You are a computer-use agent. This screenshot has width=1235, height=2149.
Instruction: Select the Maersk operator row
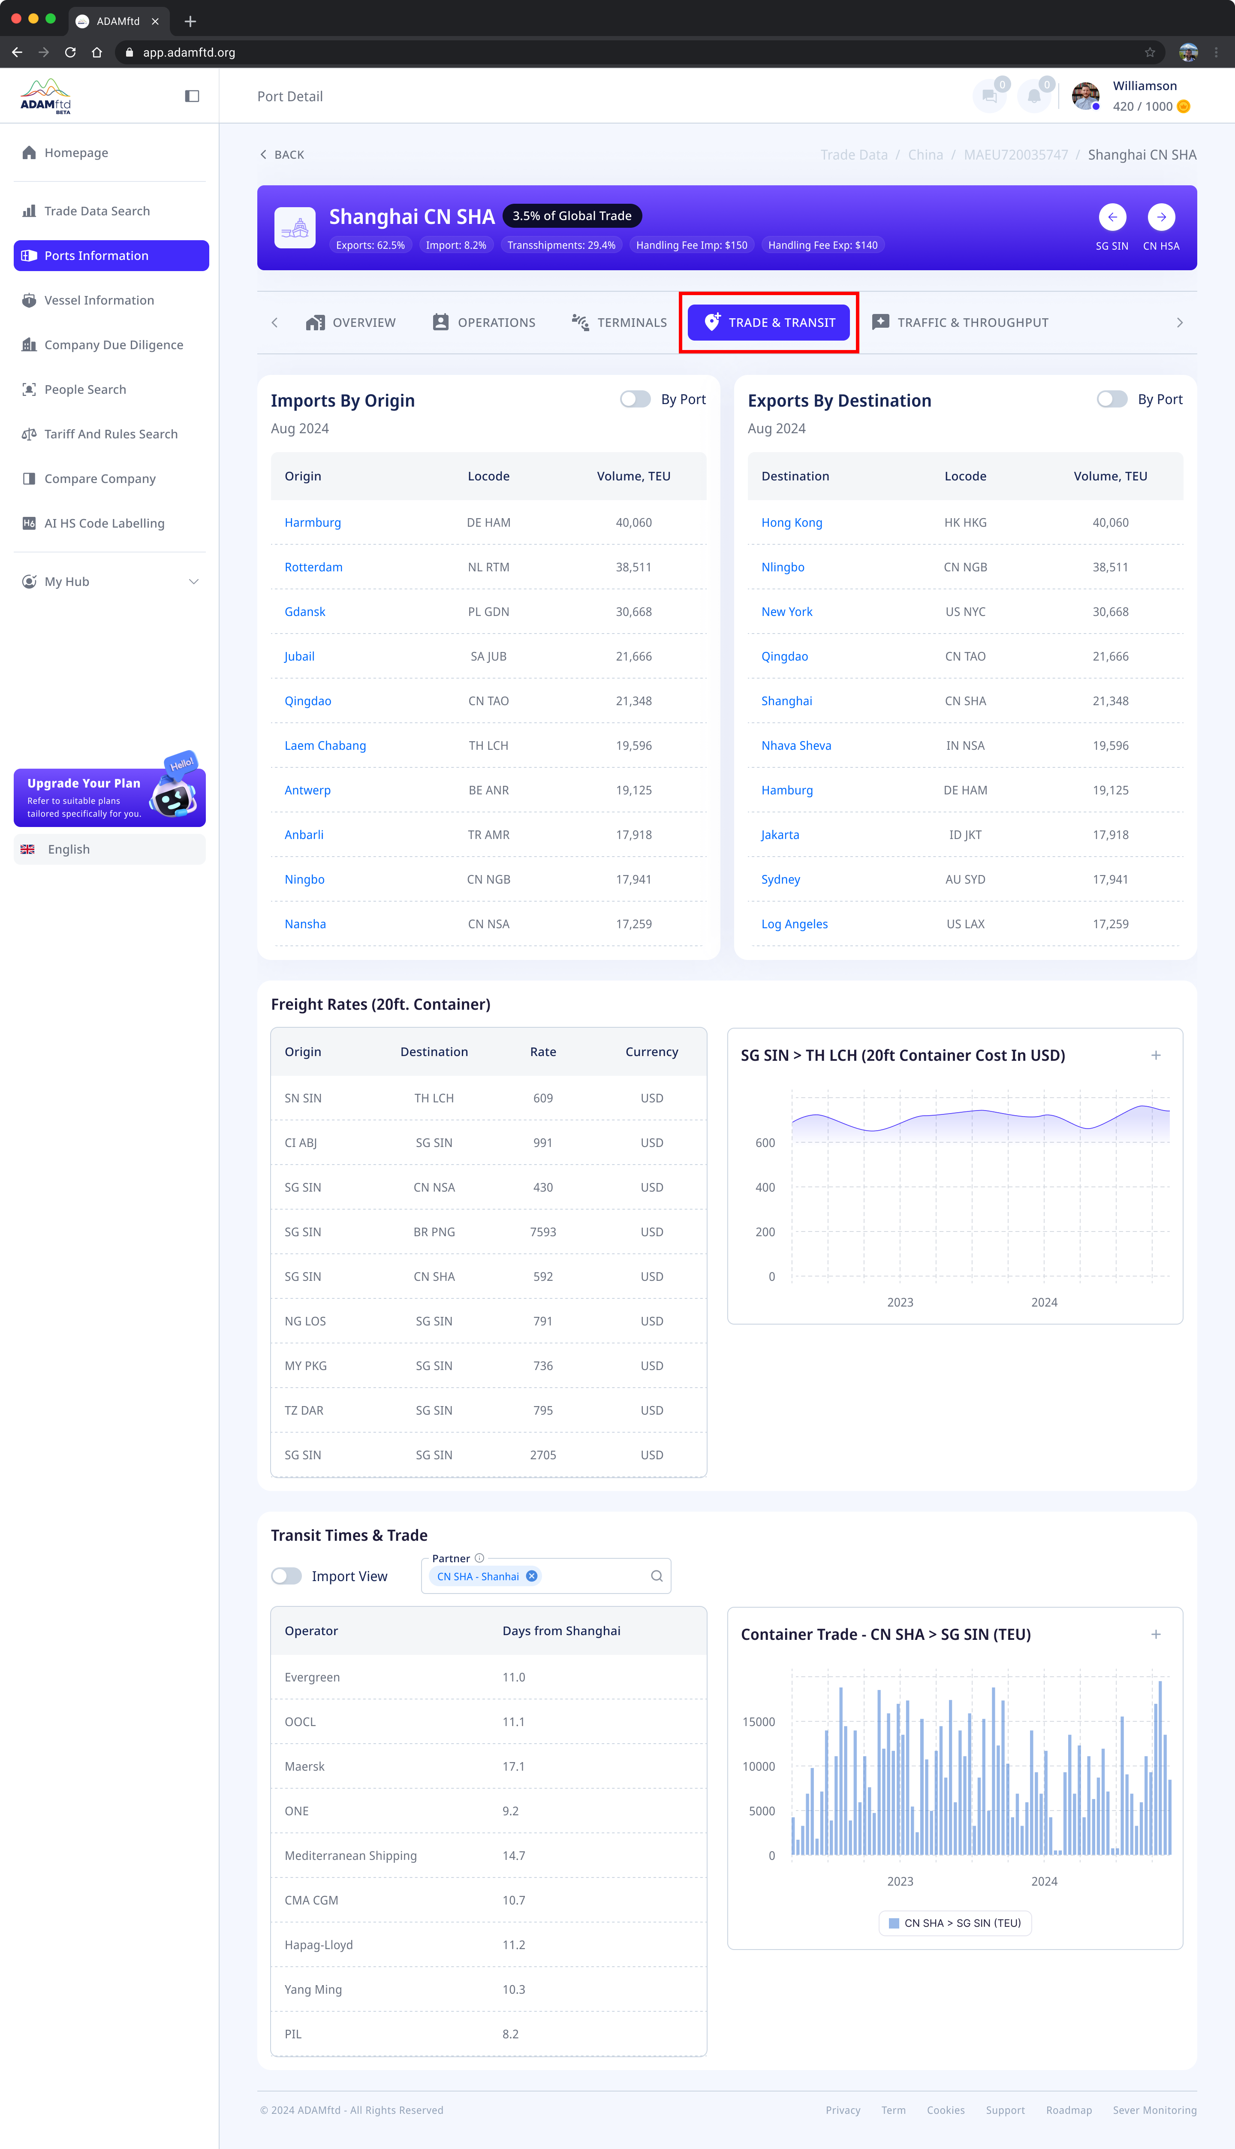tap(488, 1766)
